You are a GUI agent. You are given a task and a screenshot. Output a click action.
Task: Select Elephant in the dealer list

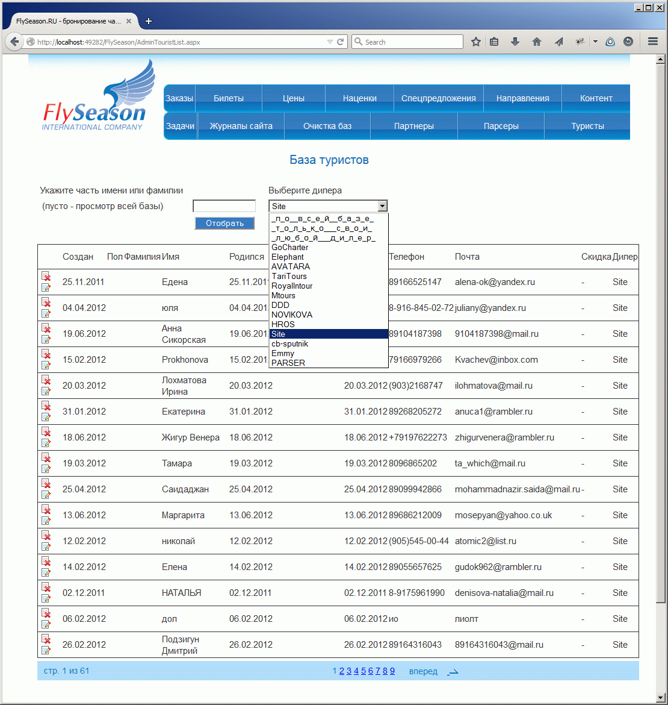click(x=328, y=257)
